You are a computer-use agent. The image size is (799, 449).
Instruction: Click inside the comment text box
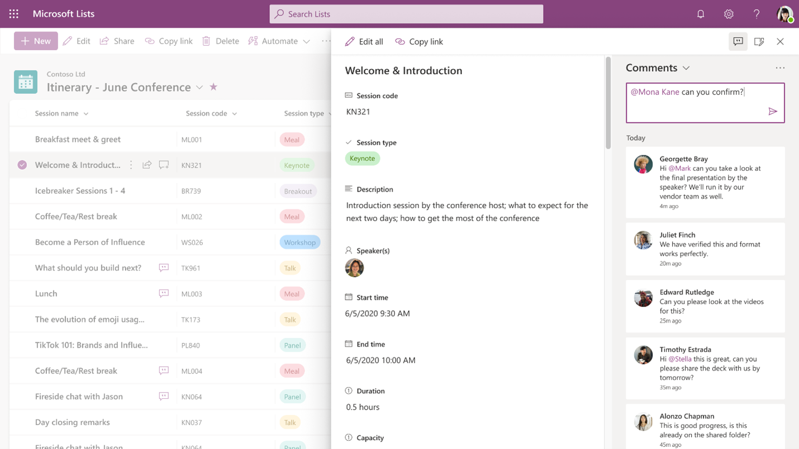click(705, 103)
